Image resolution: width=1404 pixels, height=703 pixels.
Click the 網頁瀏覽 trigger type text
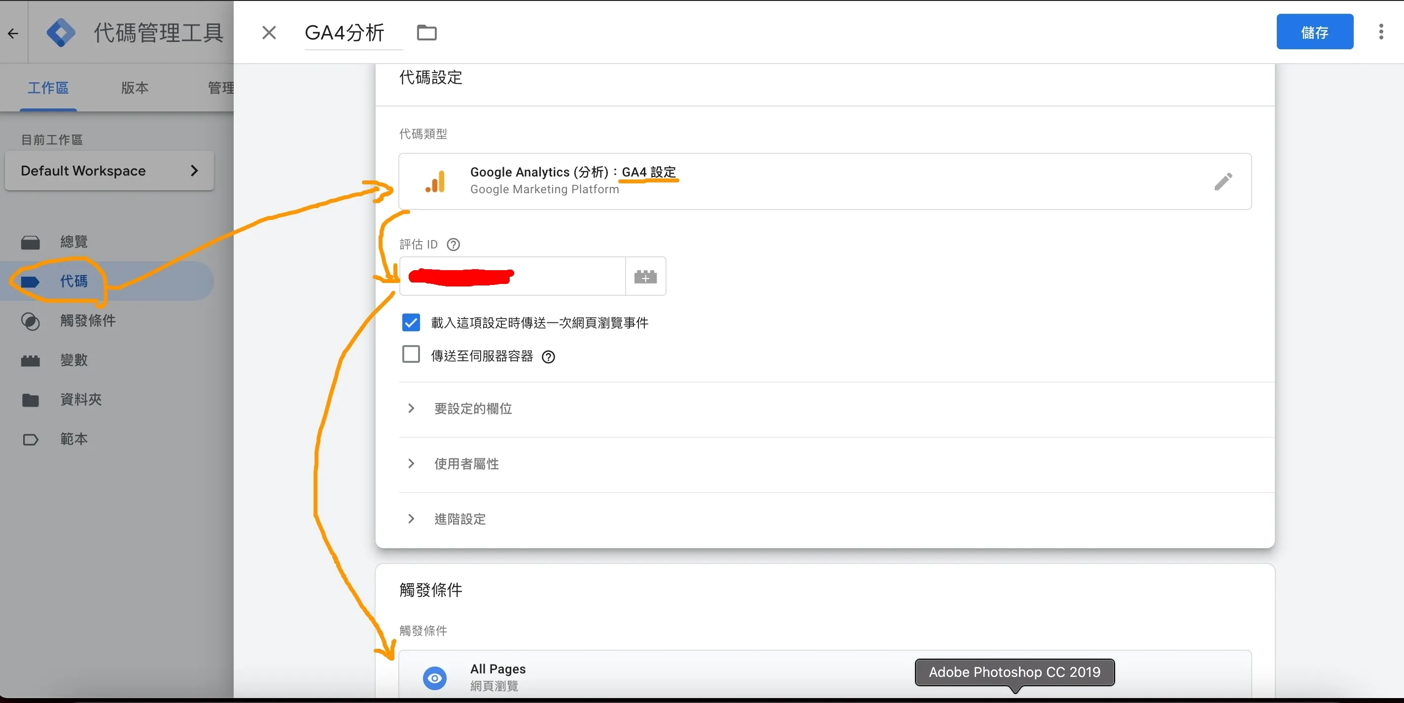(x=494, y=686)
